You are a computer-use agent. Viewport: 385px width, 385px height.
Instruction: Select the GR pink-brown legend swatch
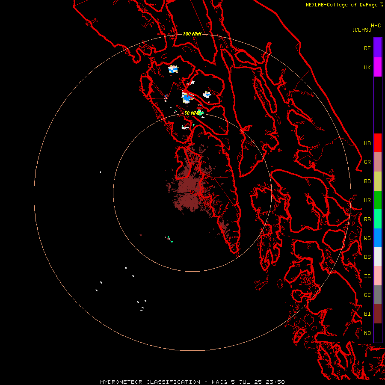tap(378, 162)
